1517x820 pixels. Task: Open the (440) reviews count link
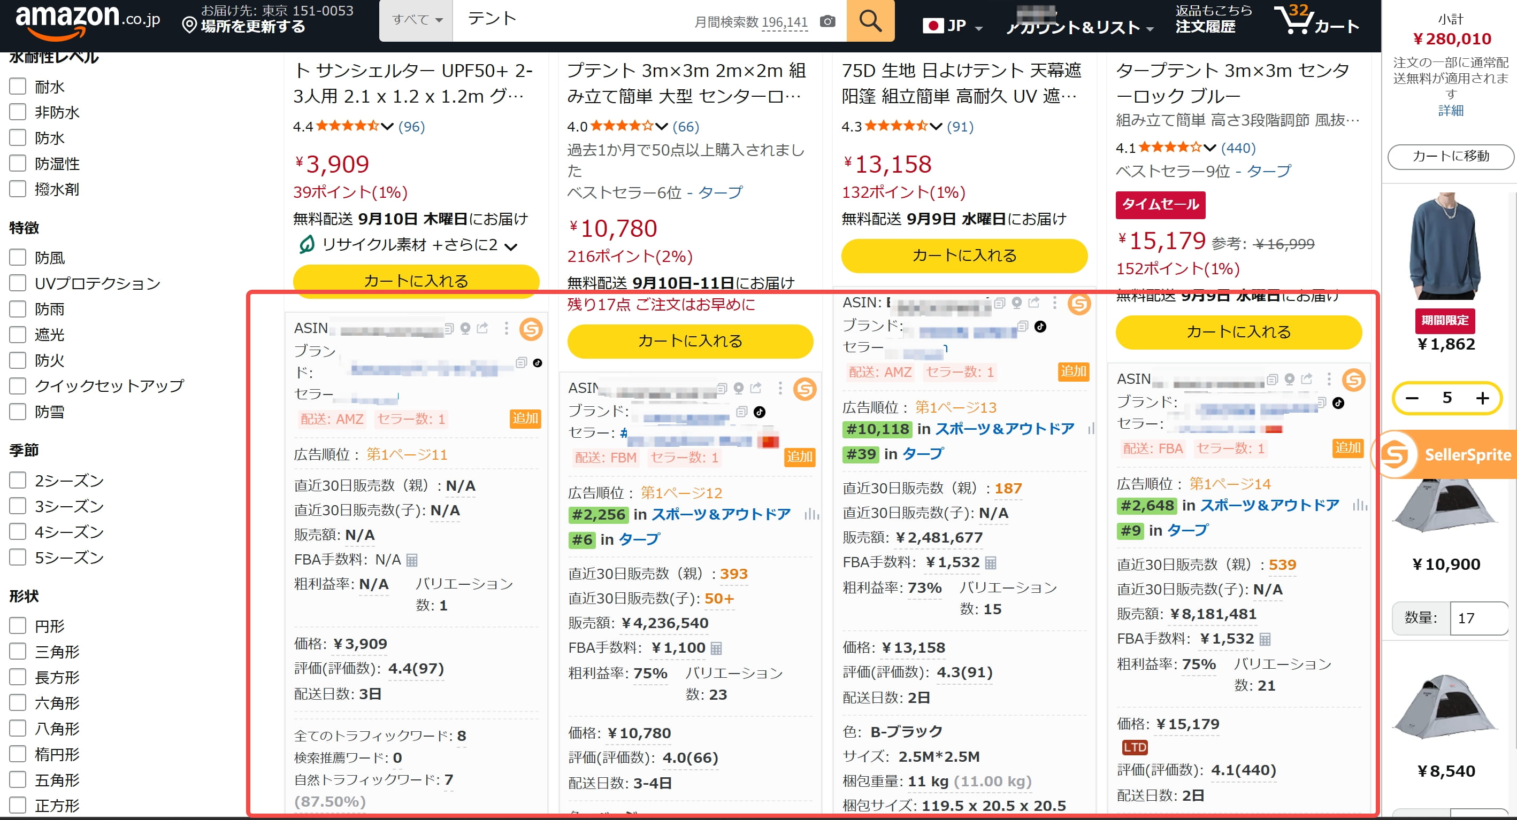(1238, 148)
